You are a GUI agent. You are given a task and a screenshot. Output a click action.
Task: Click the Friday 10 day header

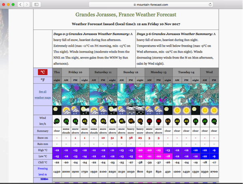pyautogui.click(x=75, y=72)
